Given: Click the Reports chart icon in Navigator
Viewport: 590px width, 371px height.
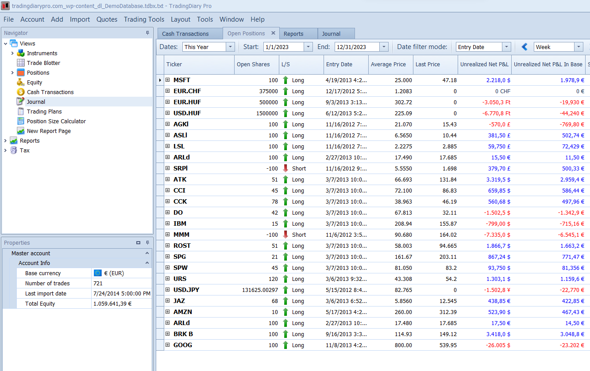Looking at the screenshot, I should (13, 140).
